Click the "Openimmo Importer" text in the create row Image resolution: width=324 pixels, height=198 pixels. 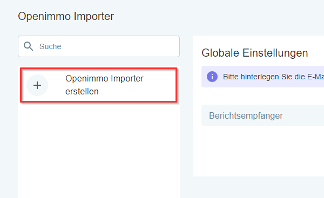click(104, 78)
